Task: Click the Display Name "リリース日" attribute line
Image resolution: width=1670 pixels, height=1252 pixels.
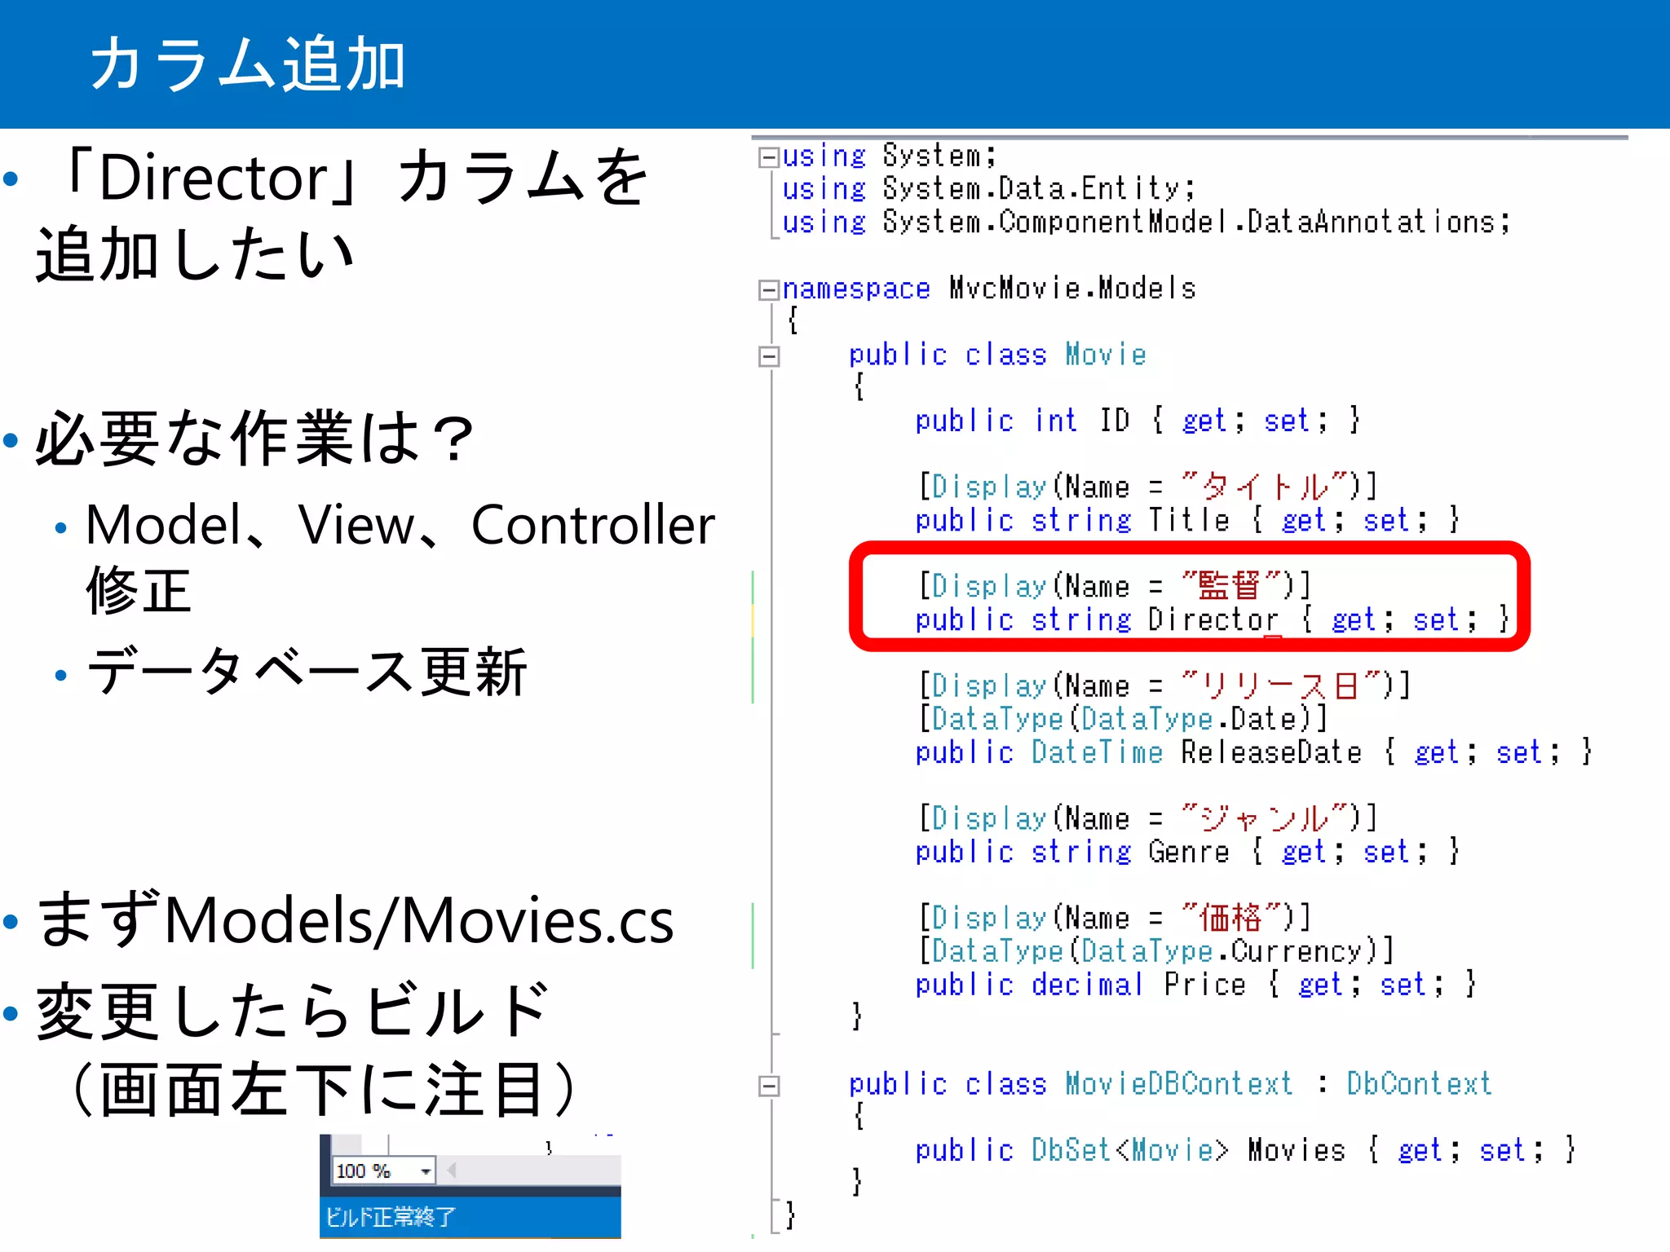Action: coord(1164,686)
